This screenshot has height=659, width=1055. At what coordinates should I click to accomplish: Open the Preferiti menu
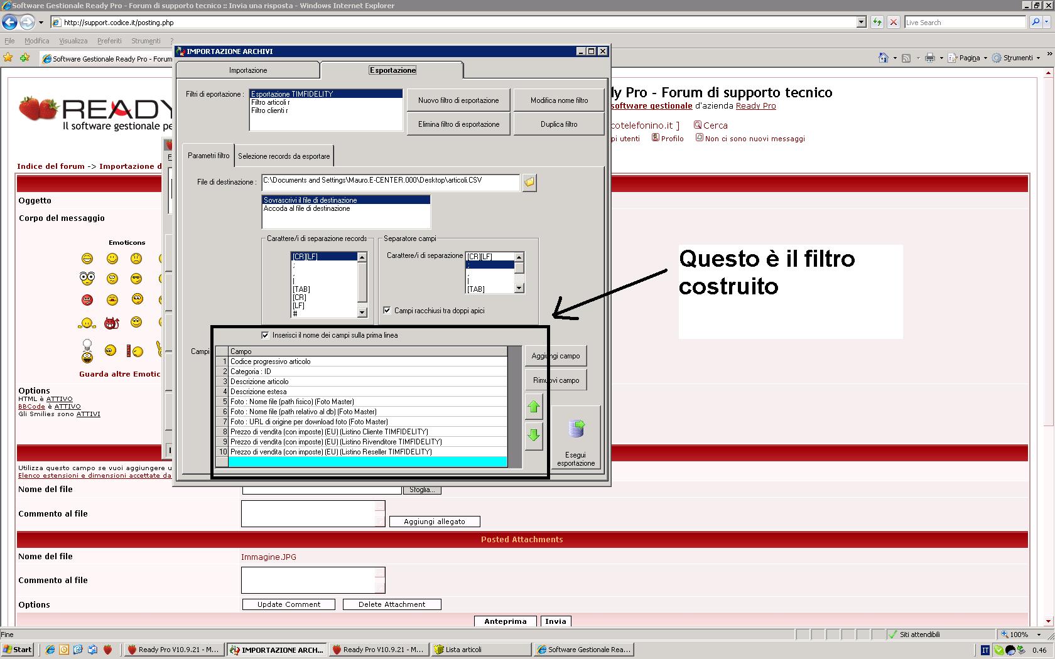(x=109, y=41)
